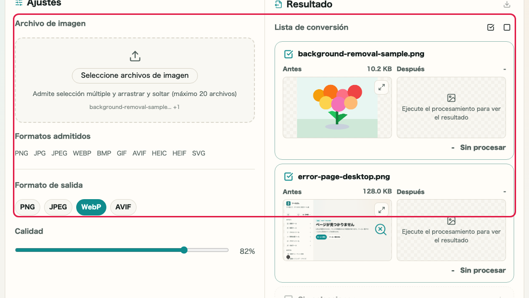This screenshot has width=529, height=298.
Task: Click the 128.0 KB file size text
Action: 377,191
